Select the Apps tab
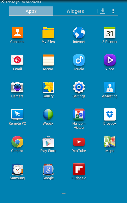The width and height of the screenshot is (127, 203). pos(31,11)
